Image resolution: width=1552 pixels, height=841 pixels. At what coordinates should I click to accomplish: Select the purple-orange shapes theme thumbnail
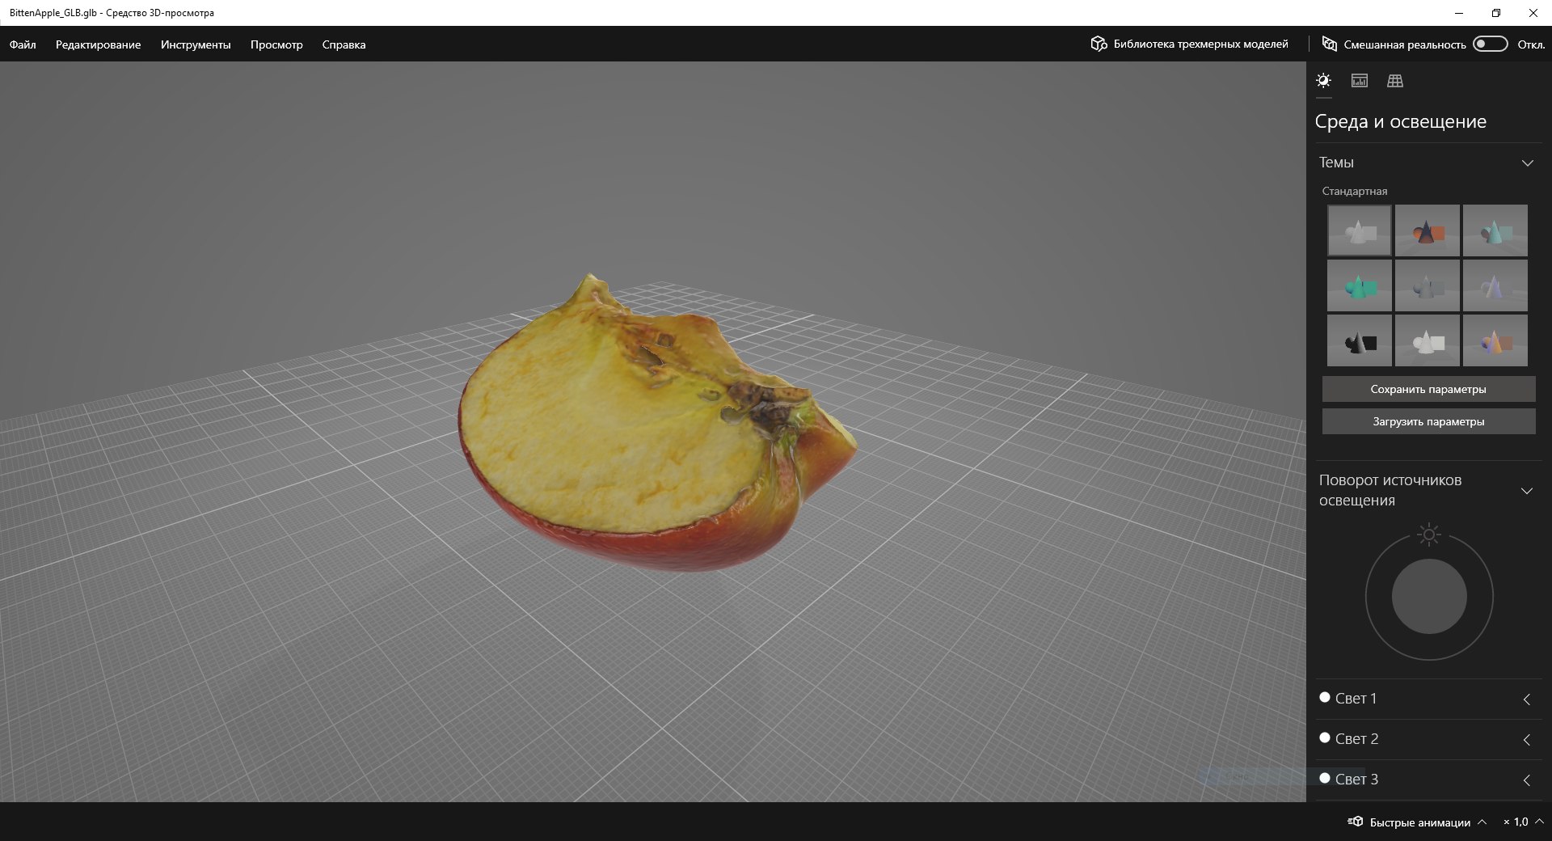pyautogui.click(x=1495, y=340)
